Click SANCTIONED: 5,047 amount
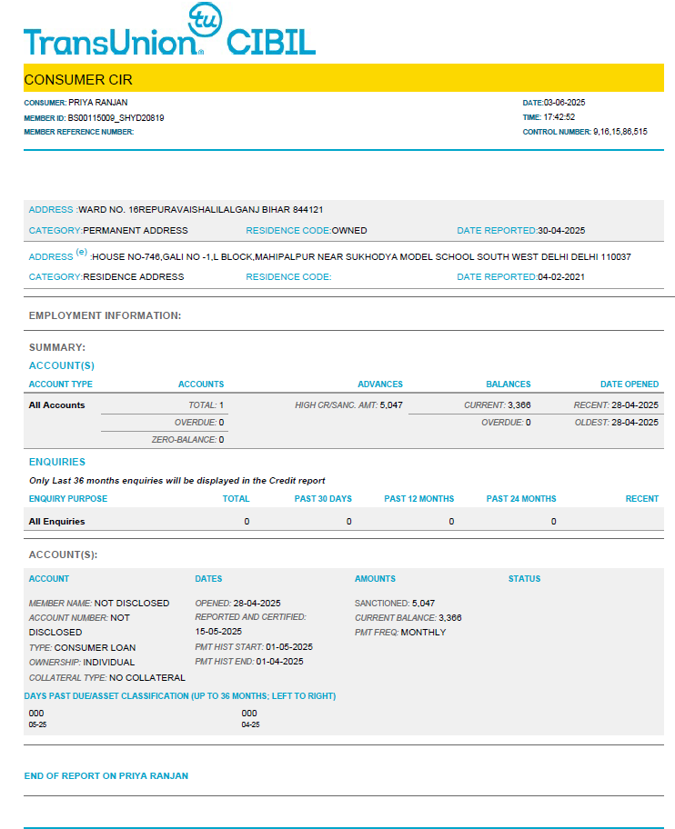Viewport: 675px width, 829px height. click(395, 604)
